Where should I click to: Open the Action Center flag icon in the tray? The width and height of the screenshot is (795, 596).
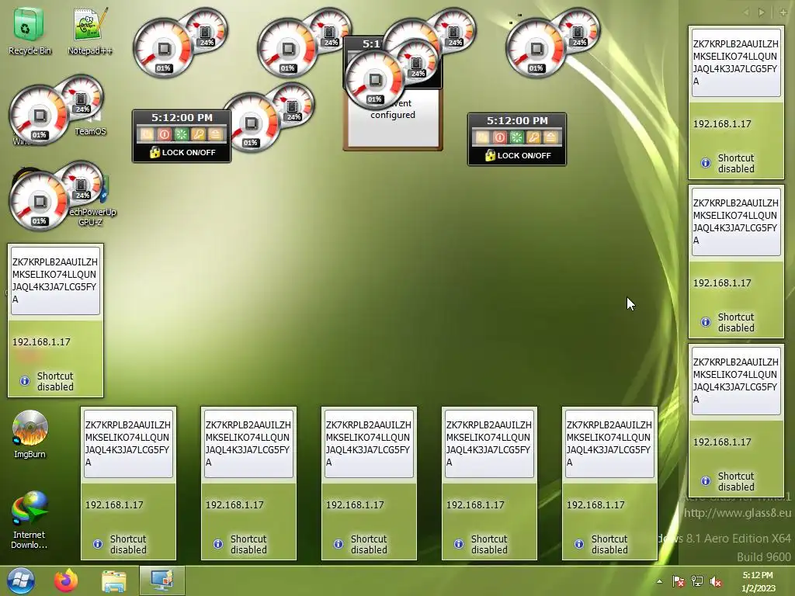click(x=679, y=581)
